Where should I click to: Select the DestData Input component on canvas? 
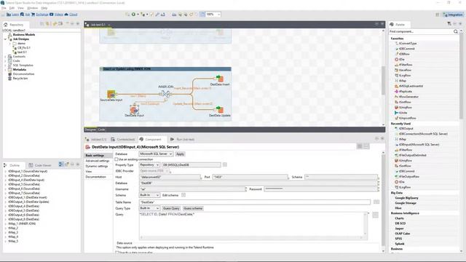coord(134,110)
